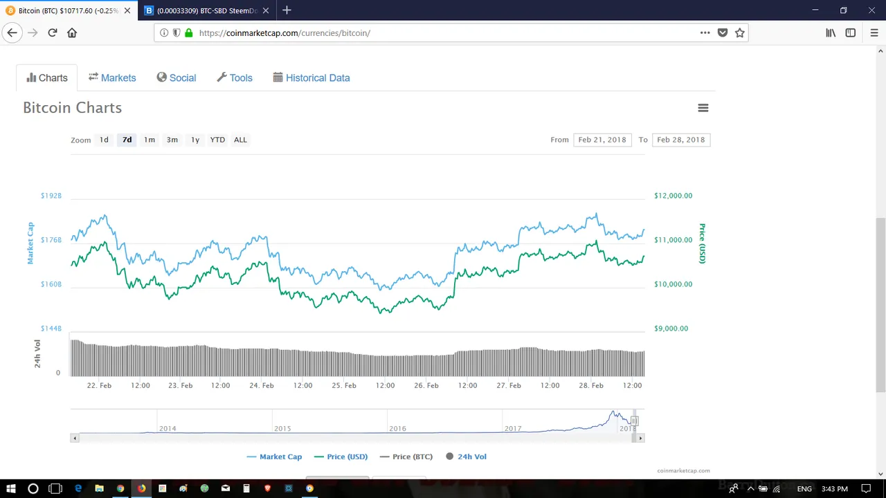Viewport: 886px width, 498px height.
Task: Click the navigator timeline at 2014
Action: tap(168, 429)
